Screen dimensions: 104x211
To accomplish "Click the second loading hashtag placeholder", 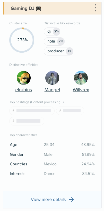I will pos(70,111).
